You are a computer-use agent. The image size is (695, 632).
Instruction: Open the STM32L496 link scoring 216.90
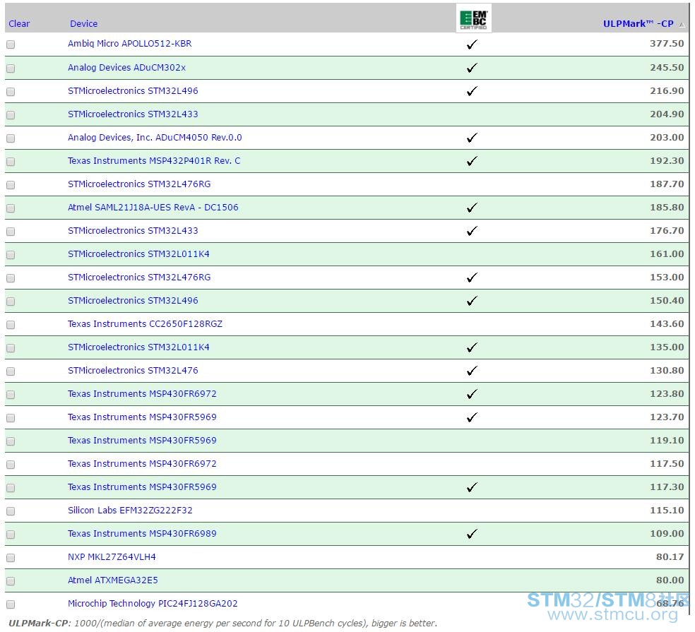click(133, 91)
